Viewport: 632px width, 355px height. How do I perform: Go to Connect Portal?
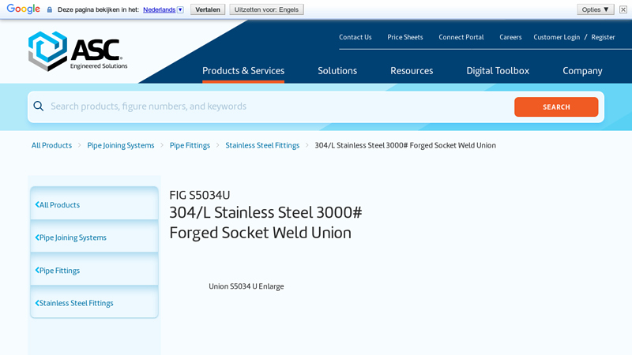pyautogui.click(x=461, y=37)
